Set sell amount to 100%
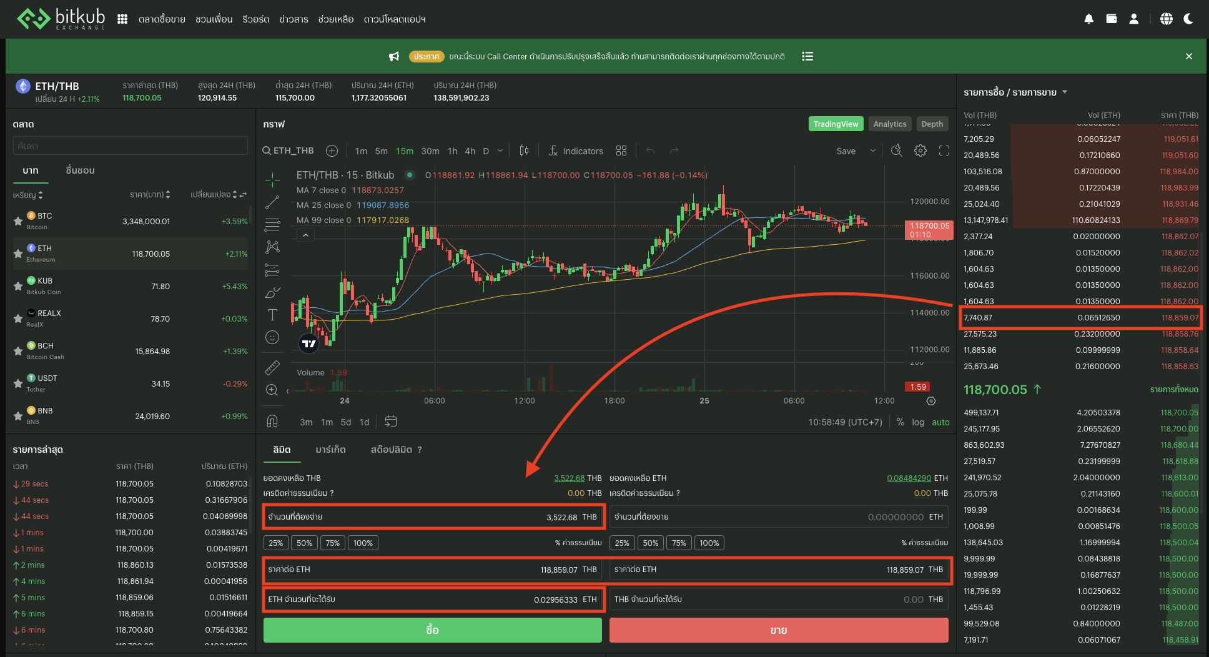This screenshot has height=657, width=1209. [x=709, y=543]
